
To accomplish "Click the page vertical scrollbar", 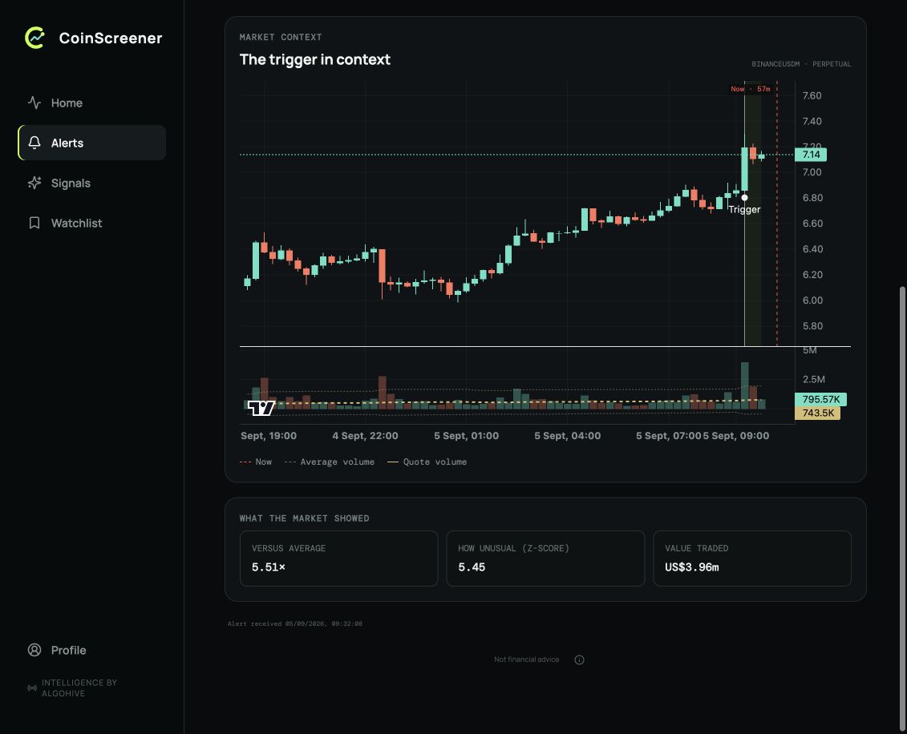I will coord(902,509).
